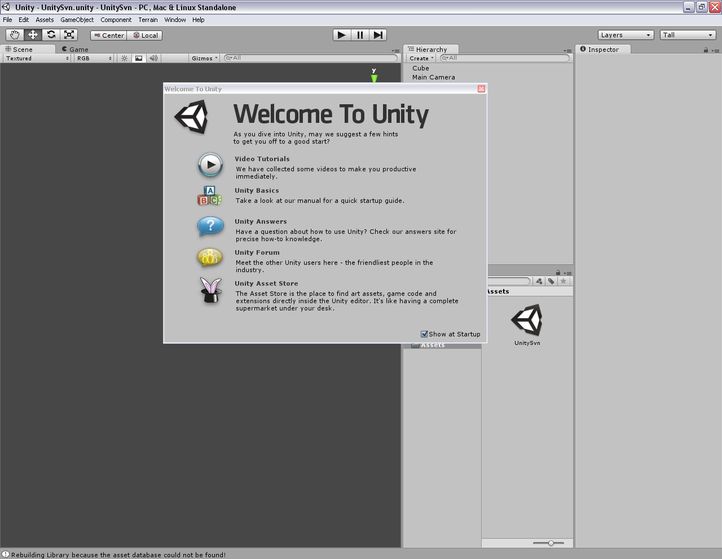
Task: Change layout using the Tall dropdown
Action: pyautogui.click(x=687, y=34)
